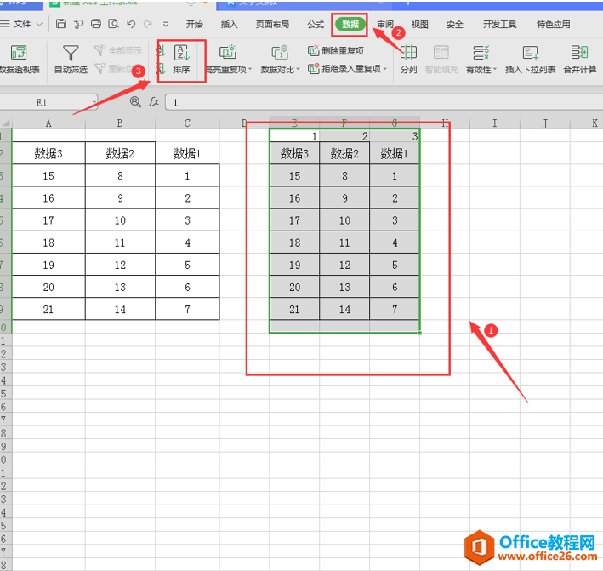The image size is (603, 571).
Task: Click cell A9 containing 21
Action: click(48, 309)
